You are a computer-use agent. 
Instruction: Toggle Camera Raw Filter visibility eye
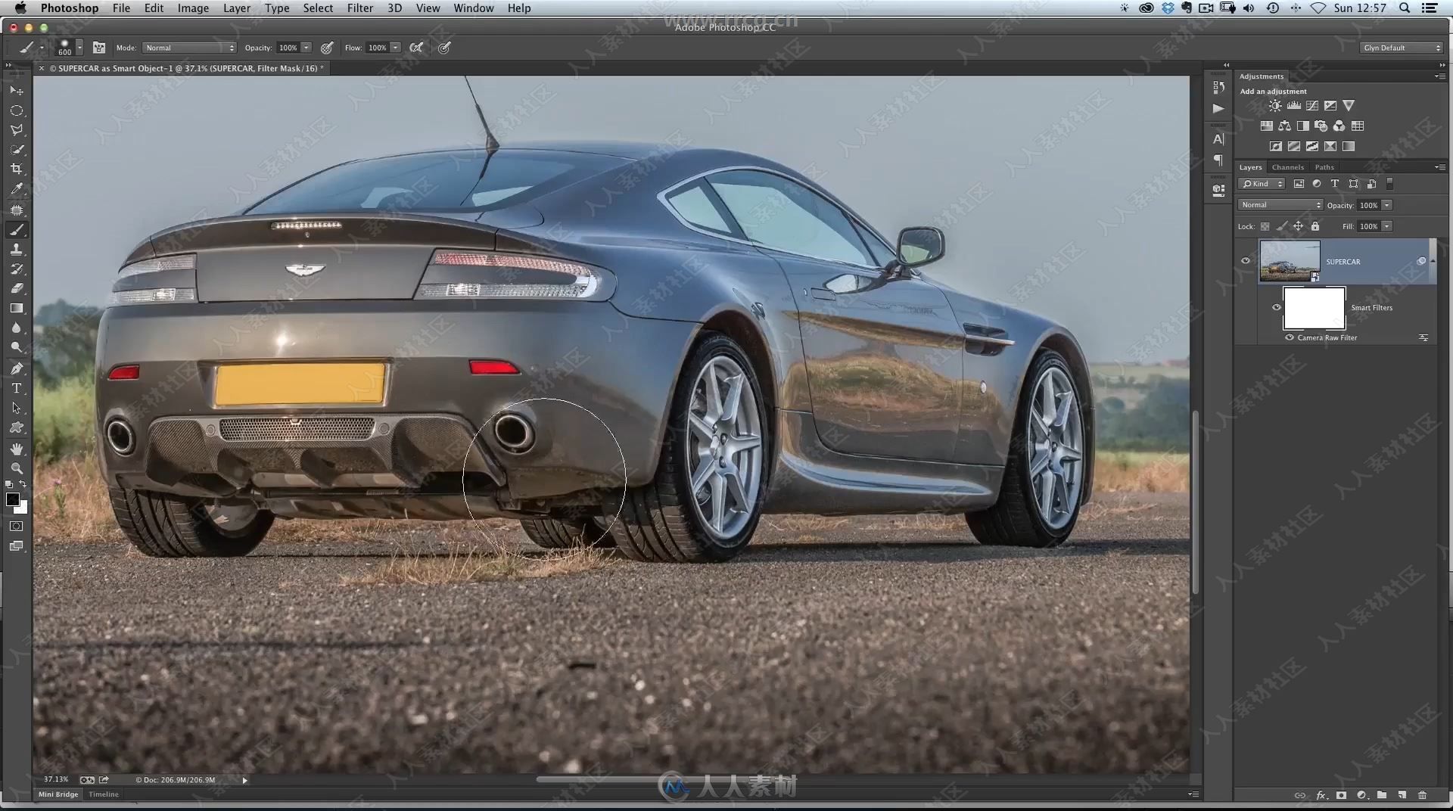coord(1290,337)
